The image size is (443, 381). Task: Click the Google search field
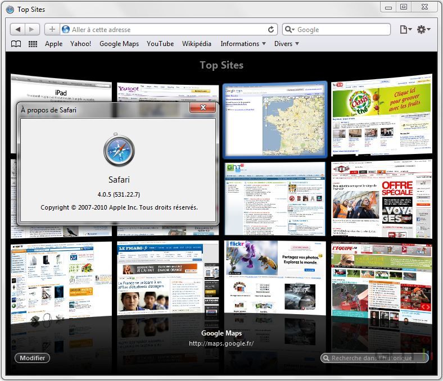336,29
